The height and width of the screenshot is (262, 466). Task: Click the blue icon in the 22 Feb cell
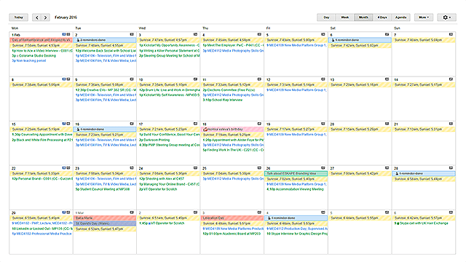[x=64, y=168]
